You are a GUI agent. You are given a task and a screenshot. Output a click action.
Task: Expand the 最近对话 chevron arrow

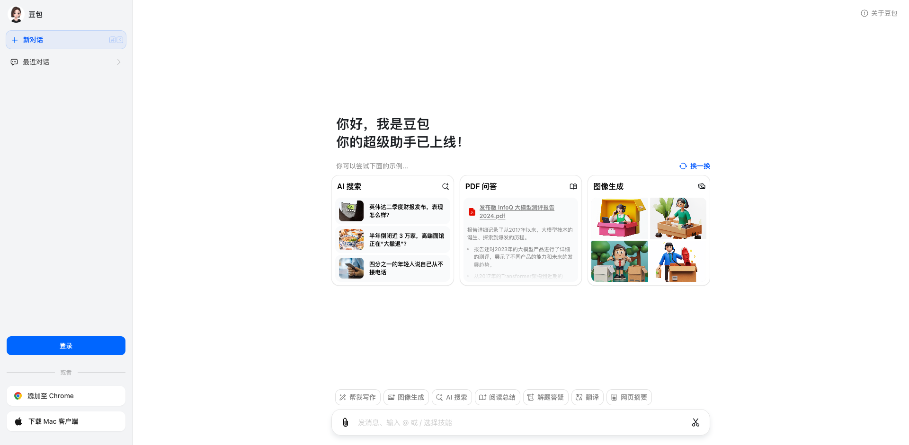(119, 62)
